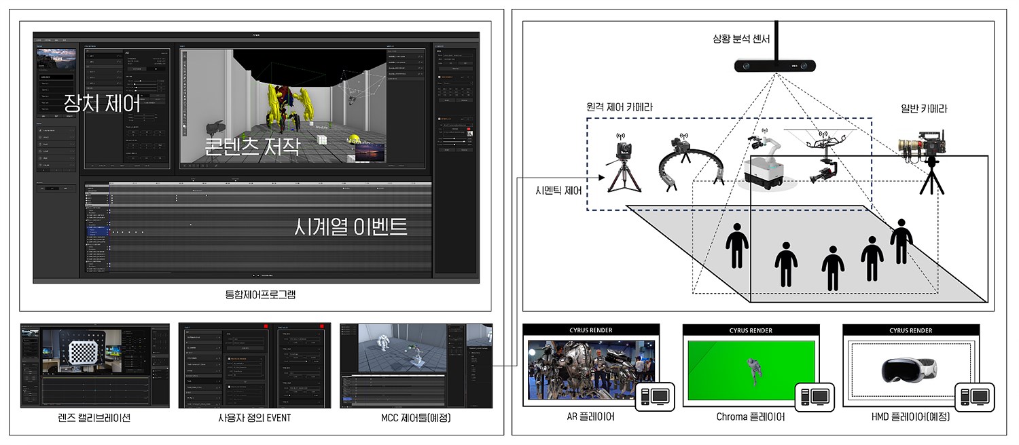Select a tool from the viewport's left toolbar
The image size is (1019, 445).
[183, 82]
